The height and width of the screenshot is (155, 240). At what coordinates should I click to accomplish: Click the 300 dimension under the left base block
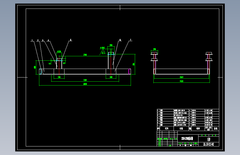(x=59, y=77)
